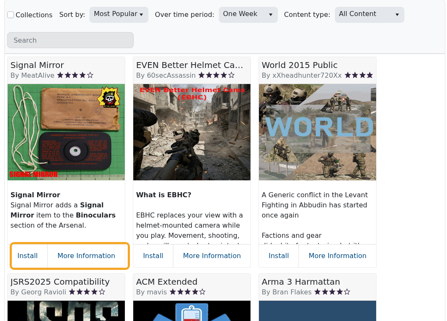The height and width of the screenshot is (321, 447).
Task: Open the EBHC preview image
Action: (x=192, y=132)
